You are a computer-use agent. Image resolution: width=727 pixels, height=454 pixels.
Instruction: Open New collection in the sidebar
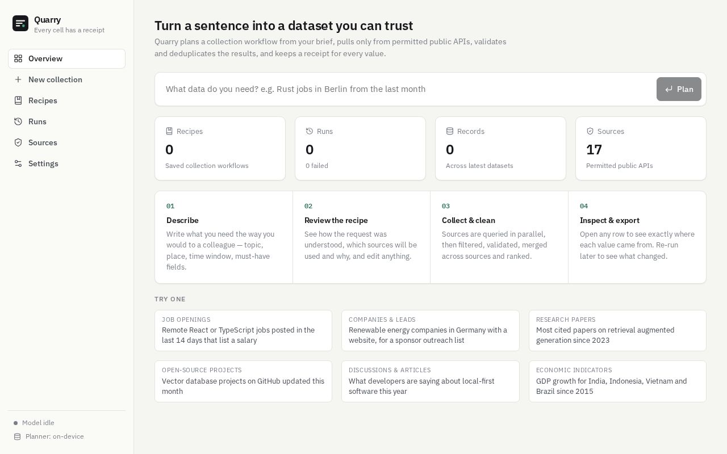(x=66, y=79)
